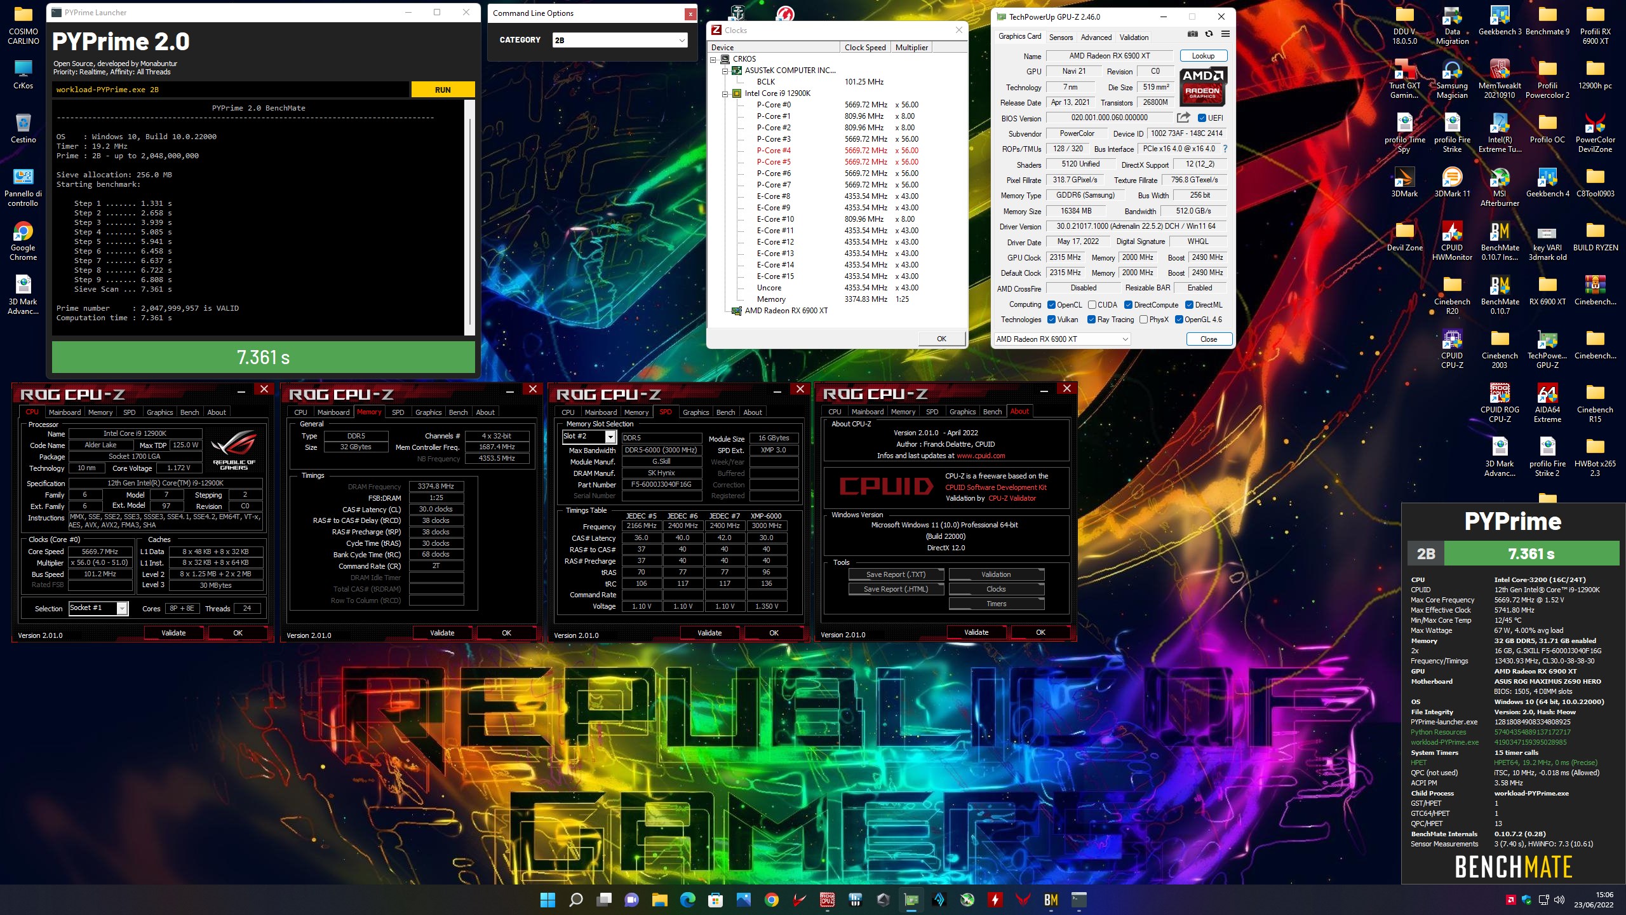Image resolution: width=1626 pixels, height=915 pixels.
Task: Switch to the Advanced tab in GPU-Z
Action: pyautogui.click(x=1096, y=37)
